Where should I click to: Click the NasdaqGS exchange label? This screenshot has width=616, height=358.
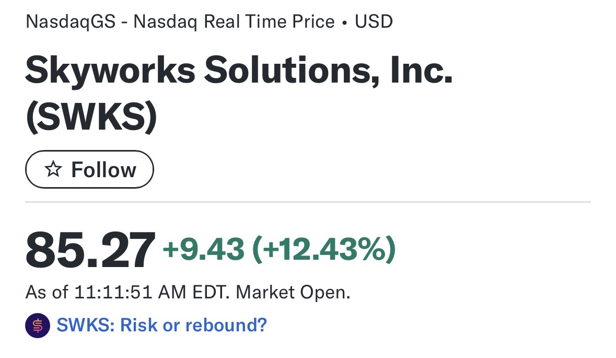70,22
